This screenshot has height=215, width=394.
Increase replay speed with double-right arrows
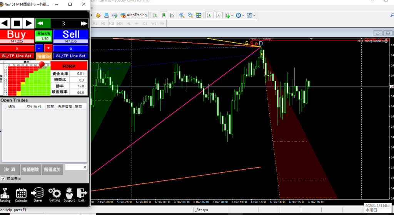83,23
